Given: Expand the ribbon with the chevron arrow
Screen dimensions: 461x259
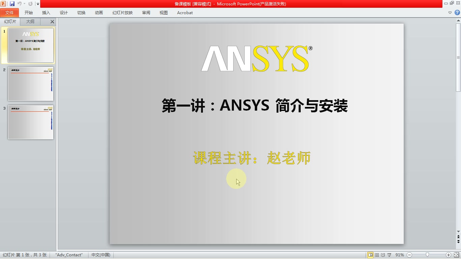Looking at the screenshot, I should point(450,13).
